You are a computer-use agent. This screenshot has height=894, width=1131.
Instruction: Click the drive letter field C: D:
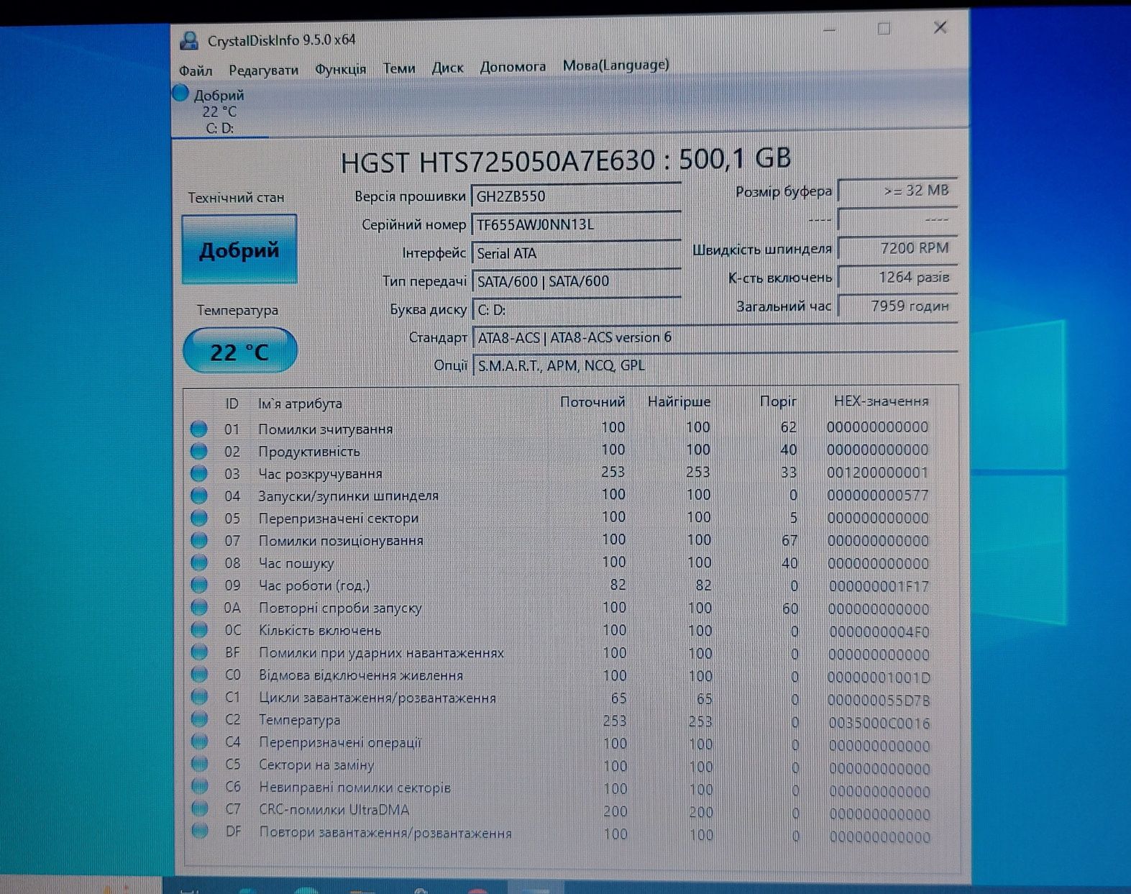point(576,310)
